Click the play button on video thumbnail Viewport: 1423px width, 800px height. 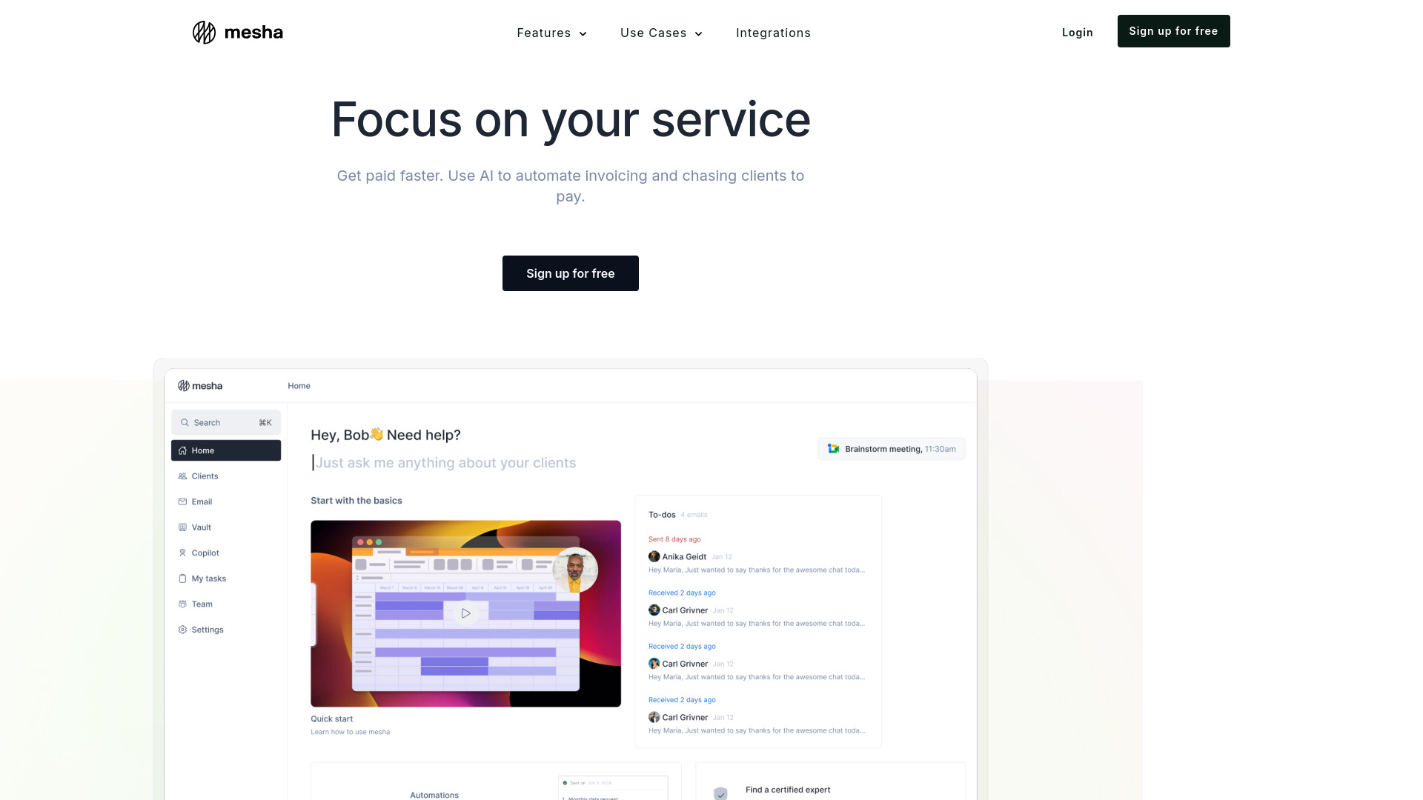[x=465, y=613]
